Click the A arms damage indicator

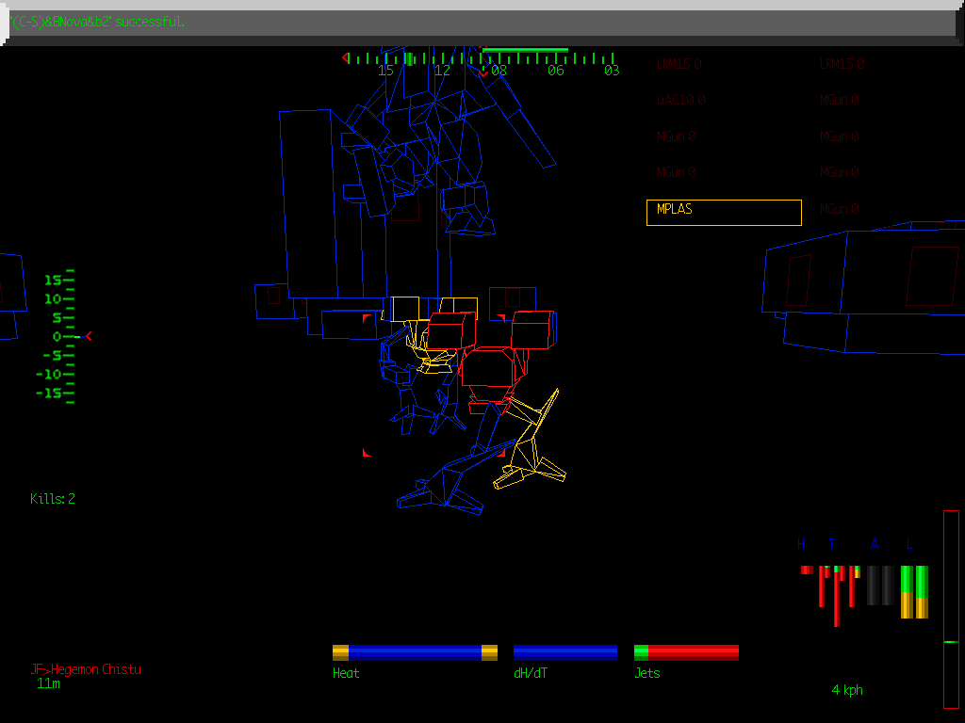(875, 544)
